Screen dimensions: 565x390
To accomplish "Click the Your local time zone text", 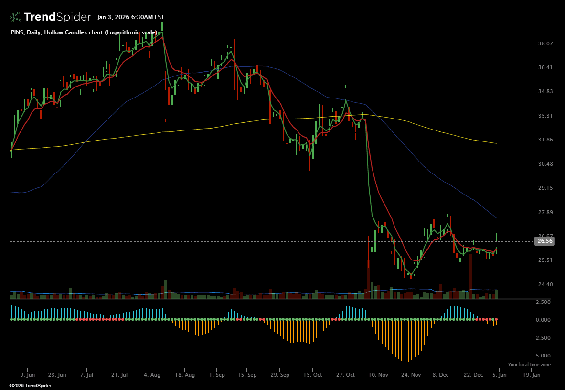I will coord(529,365).
